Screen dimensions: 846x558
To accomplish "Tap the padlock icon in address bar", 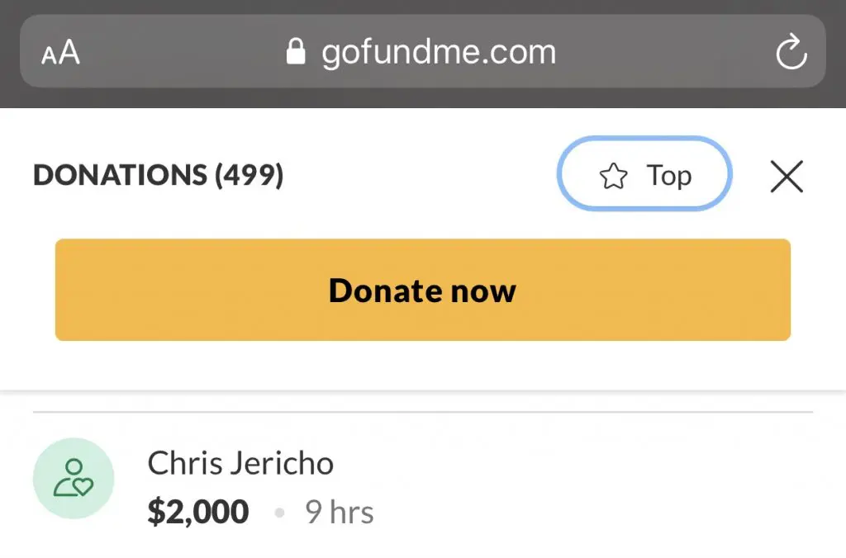I will (295, 53).
